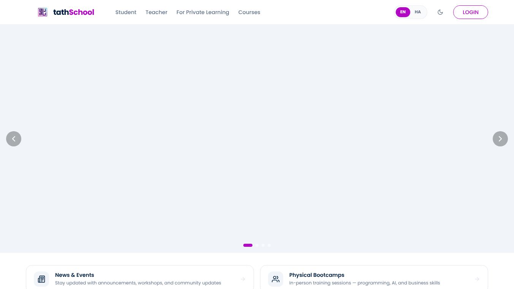Open the Courses page
514x289 pixels.
point(249,12)
